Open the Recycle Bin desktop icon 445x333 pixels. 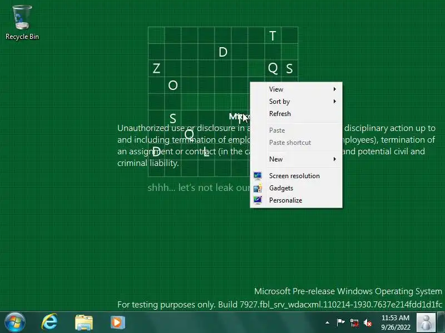tap(22, 23)
